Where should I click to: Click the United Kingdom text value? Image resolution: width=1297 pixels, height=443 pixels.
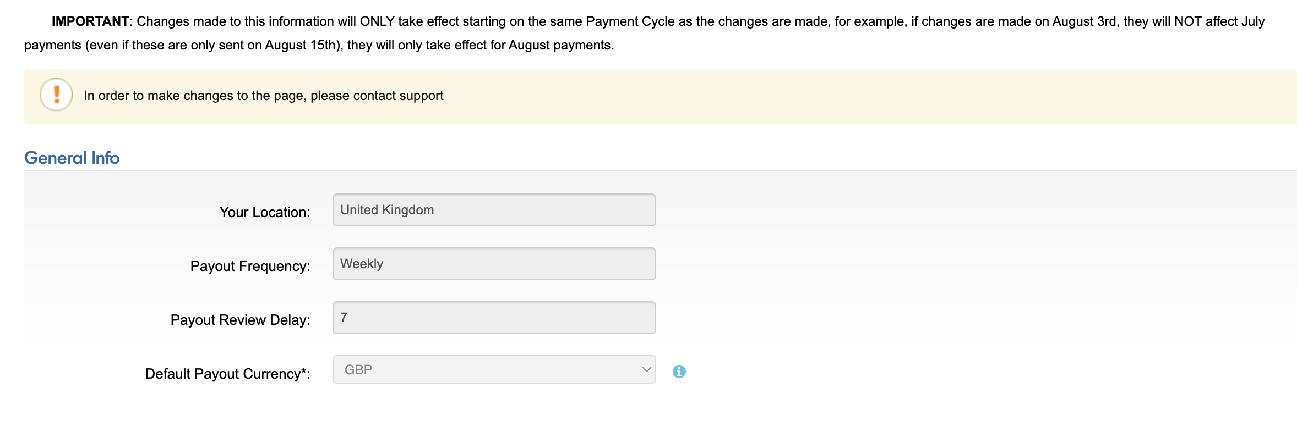(387, 210)
